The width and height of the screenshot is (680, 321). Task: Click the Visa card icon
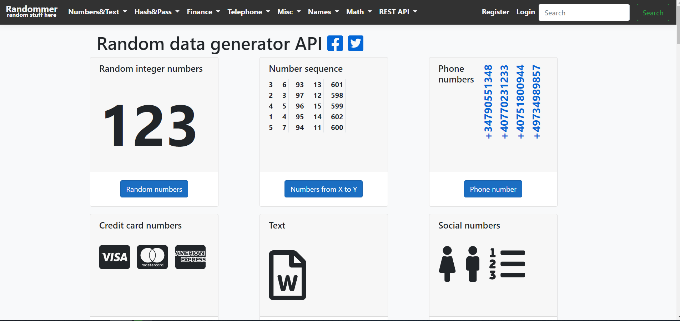coord(115,257)
